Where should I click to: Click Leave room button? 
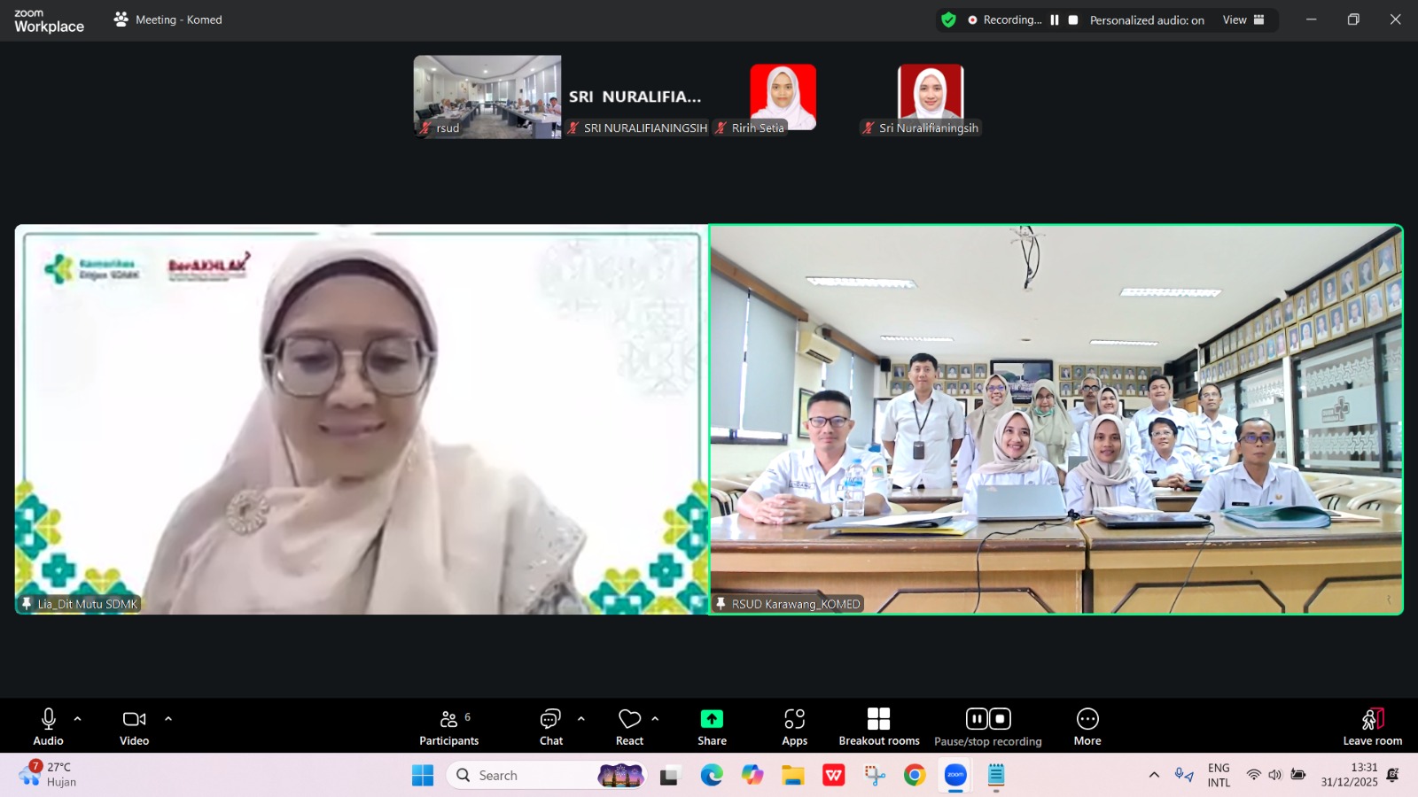[1372, 726]
